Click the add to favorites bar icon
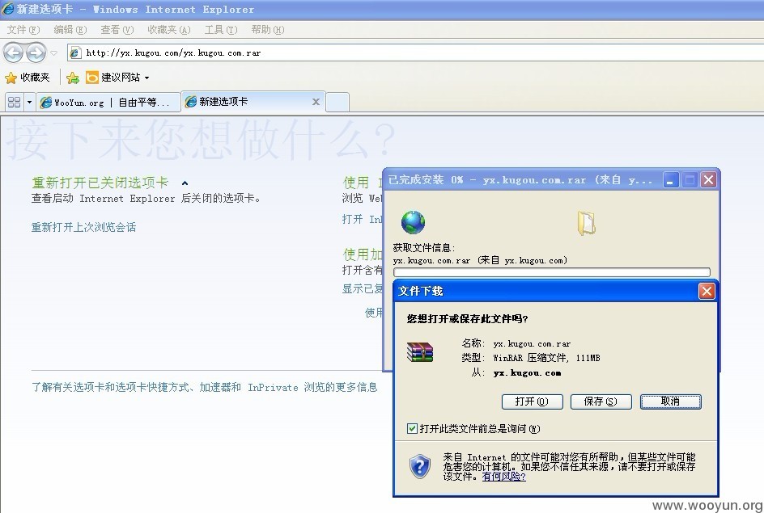 coord(73,78)
